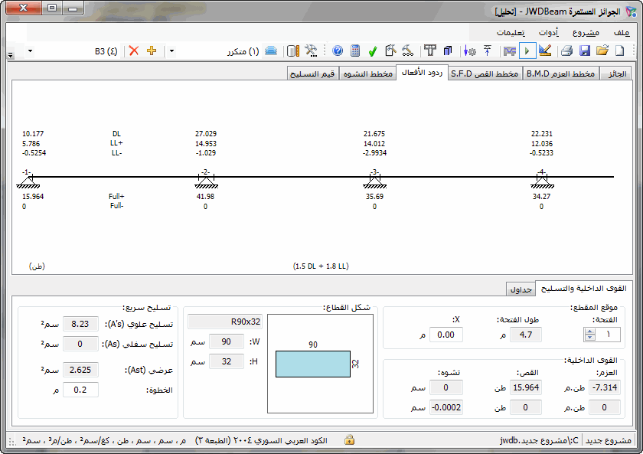Viewport: 643px width, 454px height.
Task: Switch to the جداول tab
Action: (521, 289)
